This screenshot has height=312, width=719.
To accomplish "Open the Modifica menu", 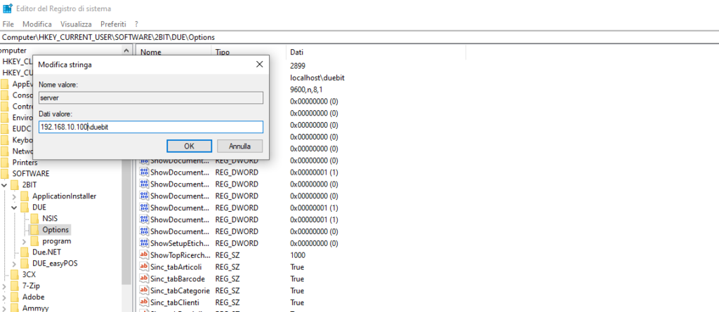I will (x=37, y=24).
